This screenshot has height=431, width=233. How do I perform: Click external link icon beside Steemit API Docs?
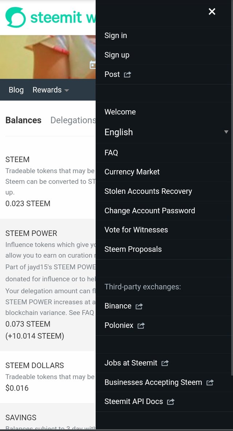pyautogui.click(x=171, y=402)
